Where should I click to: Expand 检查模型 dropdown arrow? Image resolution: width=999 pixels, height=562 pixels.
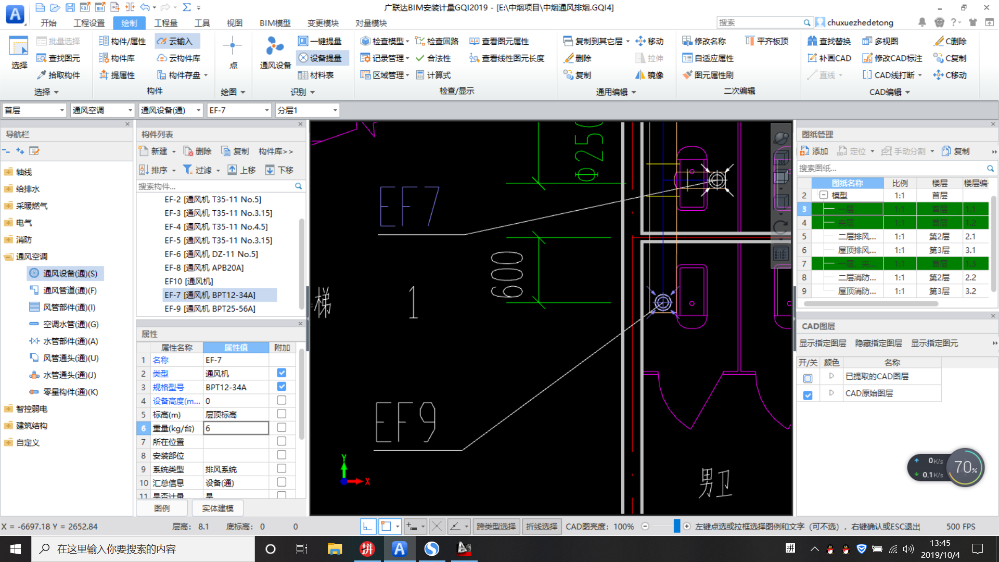click(407, 42)
